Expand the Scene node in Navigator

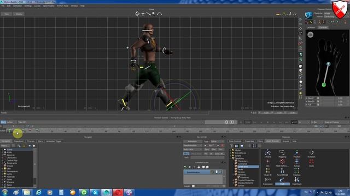pyautogui.click(x=2, y=150)
